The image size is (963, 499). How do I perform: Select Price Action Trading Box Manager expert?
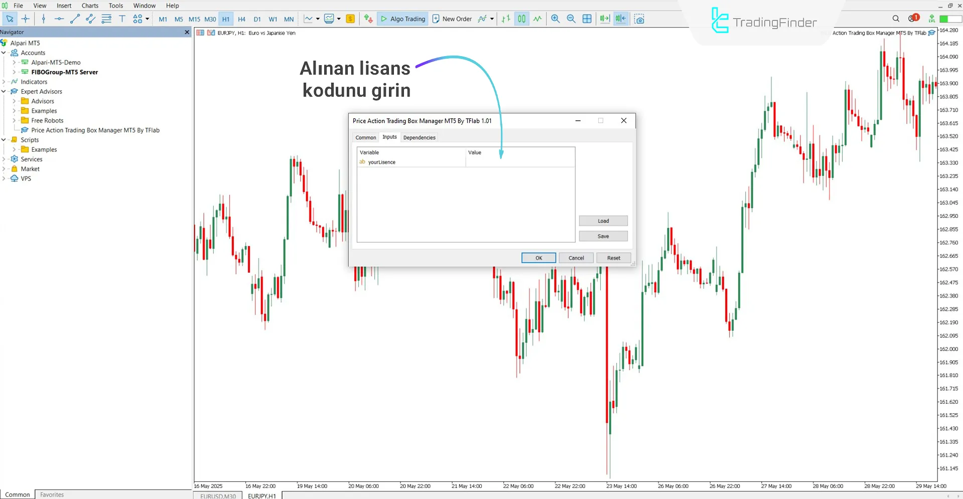tap(95, 130)
